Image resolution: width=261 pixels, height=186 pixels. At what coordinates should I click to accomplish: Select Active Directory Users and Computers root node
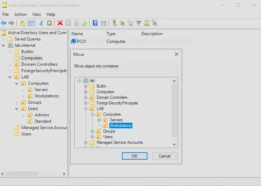point(37,33)
